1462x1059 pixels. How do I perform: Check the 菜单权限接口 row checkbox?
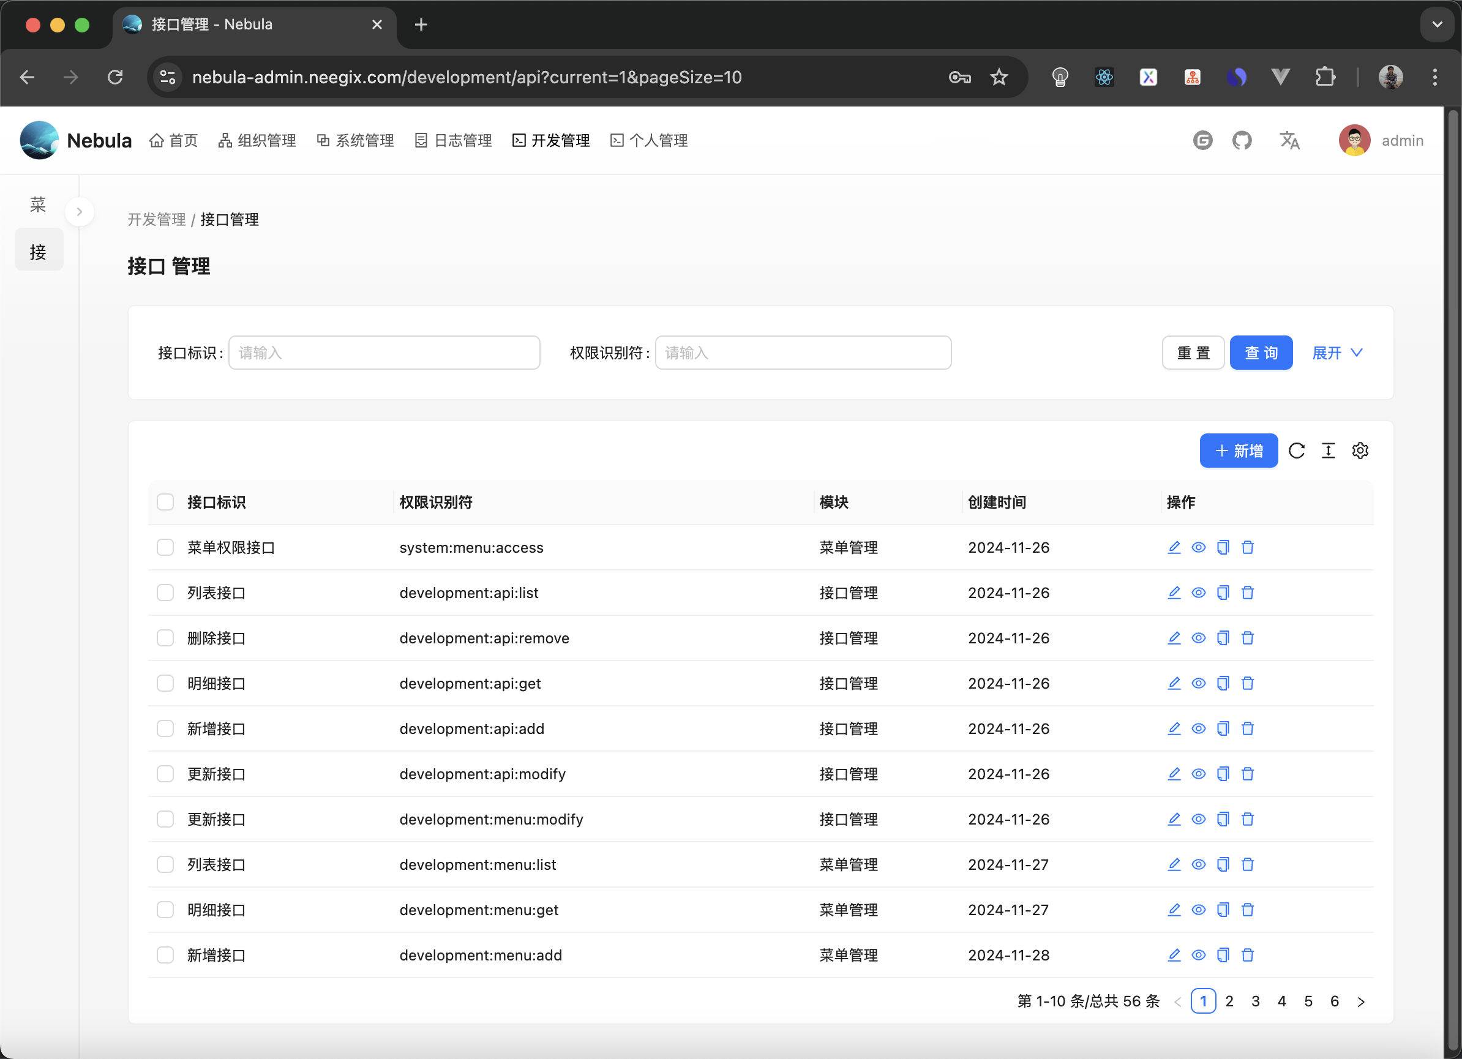coord(166,547)
